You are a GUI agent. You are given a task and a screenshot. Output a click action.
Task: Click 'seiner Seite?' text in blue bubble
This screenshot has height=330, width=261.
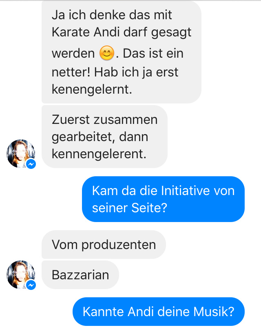tap(129, 208)
